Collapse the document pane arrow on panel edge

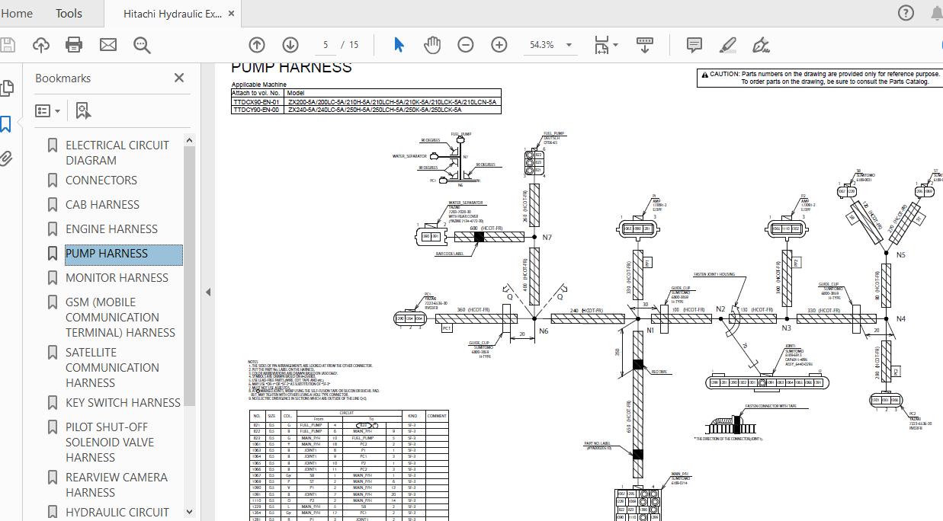point(207,292)
